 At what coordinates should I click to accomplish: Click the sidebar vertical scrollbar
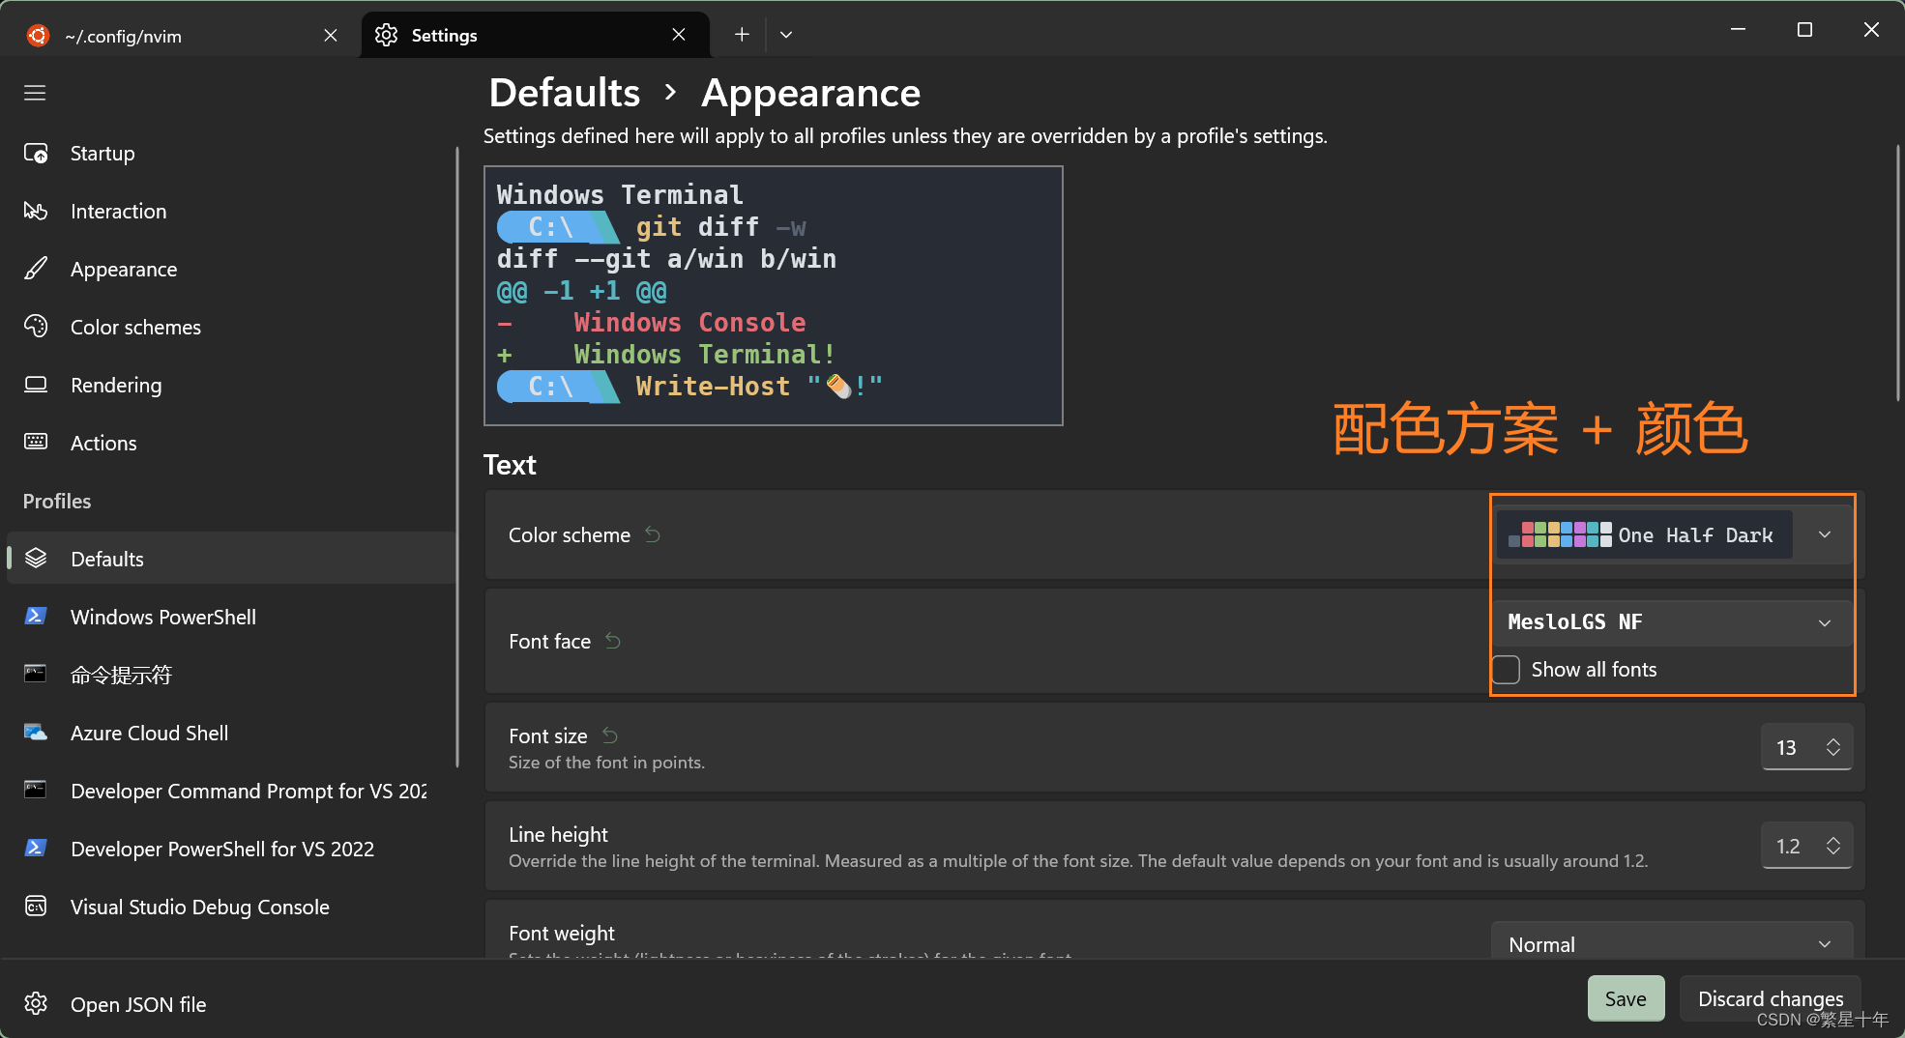[x=456, y=456]
